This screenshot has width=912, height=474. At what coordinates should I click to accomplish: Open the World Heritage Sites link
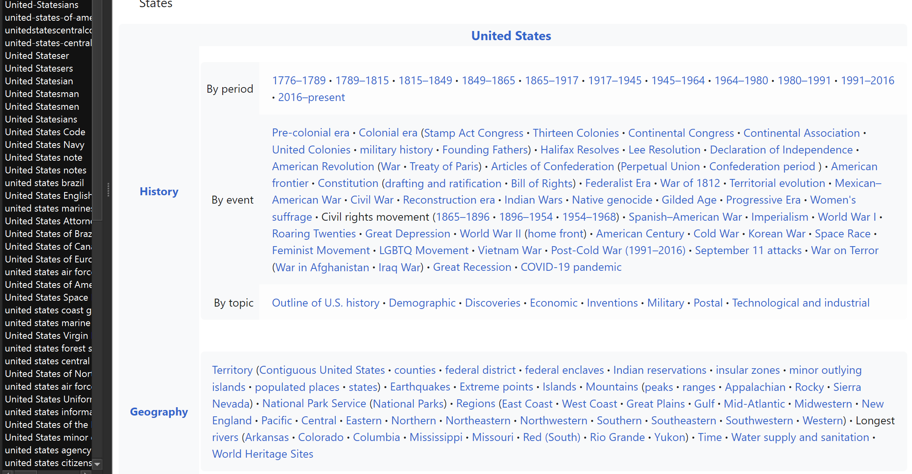point(262,454)
